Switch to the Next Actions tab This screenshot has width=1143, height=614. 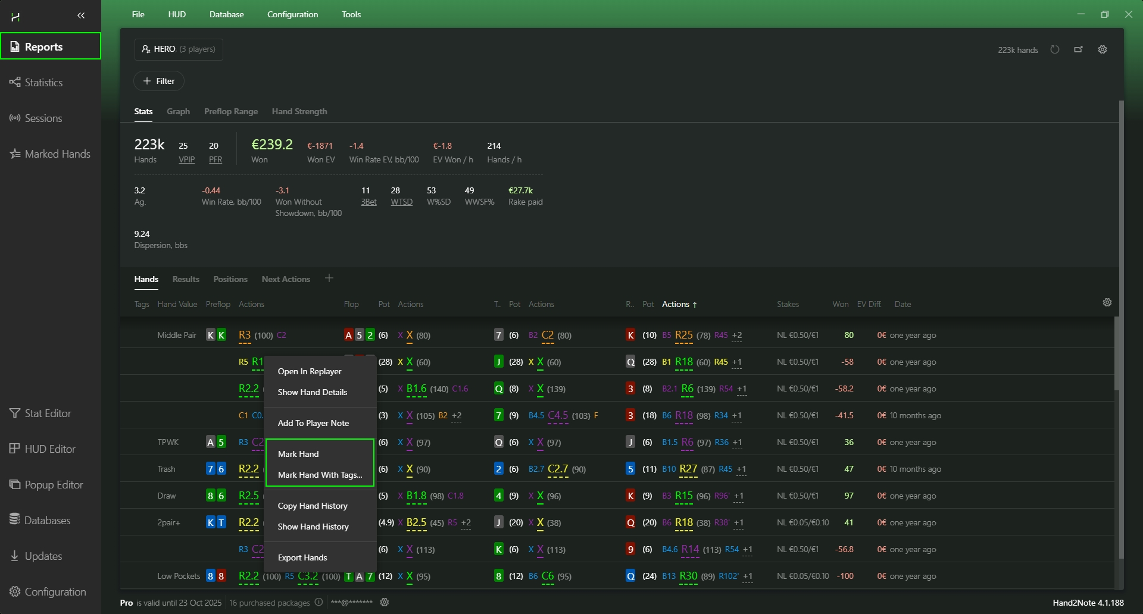pyautogui.click(x=286, y=279)
